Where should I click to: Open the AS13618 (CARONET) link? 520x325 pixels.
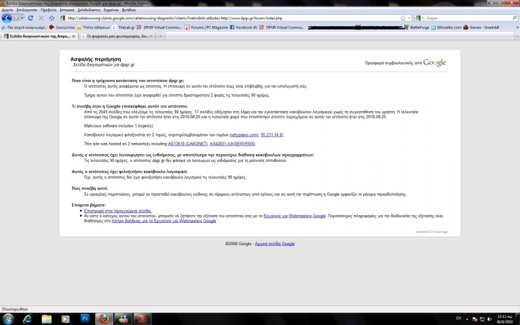click(188, 144)
